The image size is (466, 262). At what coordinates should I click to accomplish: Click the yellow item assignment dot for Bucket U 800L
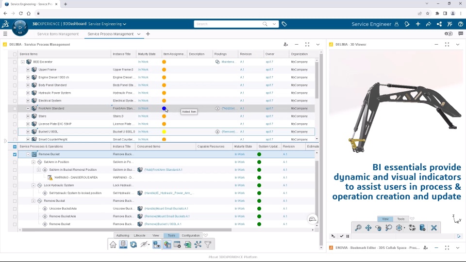point(164,131)
